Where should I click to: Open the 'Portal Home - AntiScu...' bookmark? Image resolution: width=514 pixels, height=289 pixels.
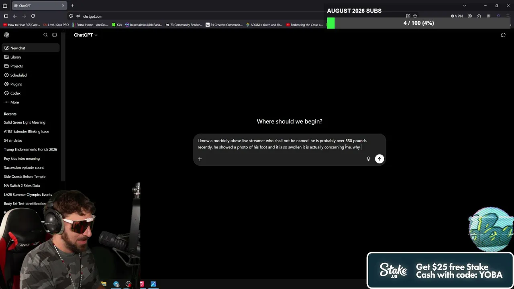tap(90, 25)
